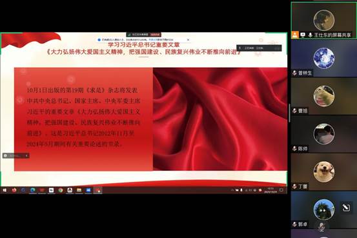Viewport: 357px width, 238px height.
Task: Click the orange host icon on 王仕东's tile
Action: click(295, 35)
